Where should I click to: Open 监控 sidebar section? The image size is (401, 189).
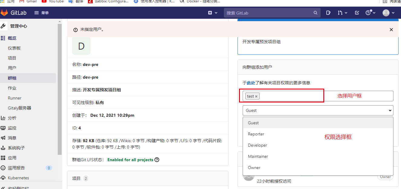coord(12,128)
